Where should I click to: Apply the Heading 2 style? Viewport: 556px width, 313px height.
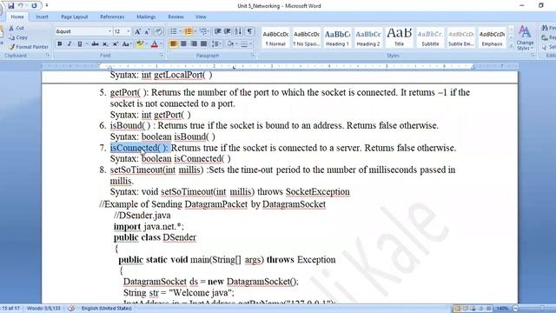(x=368, y=38)
